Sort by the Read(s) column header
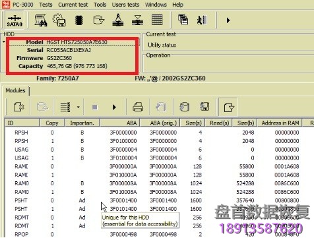The height and width of the screenshot is (238, 314). coord(219,123)
